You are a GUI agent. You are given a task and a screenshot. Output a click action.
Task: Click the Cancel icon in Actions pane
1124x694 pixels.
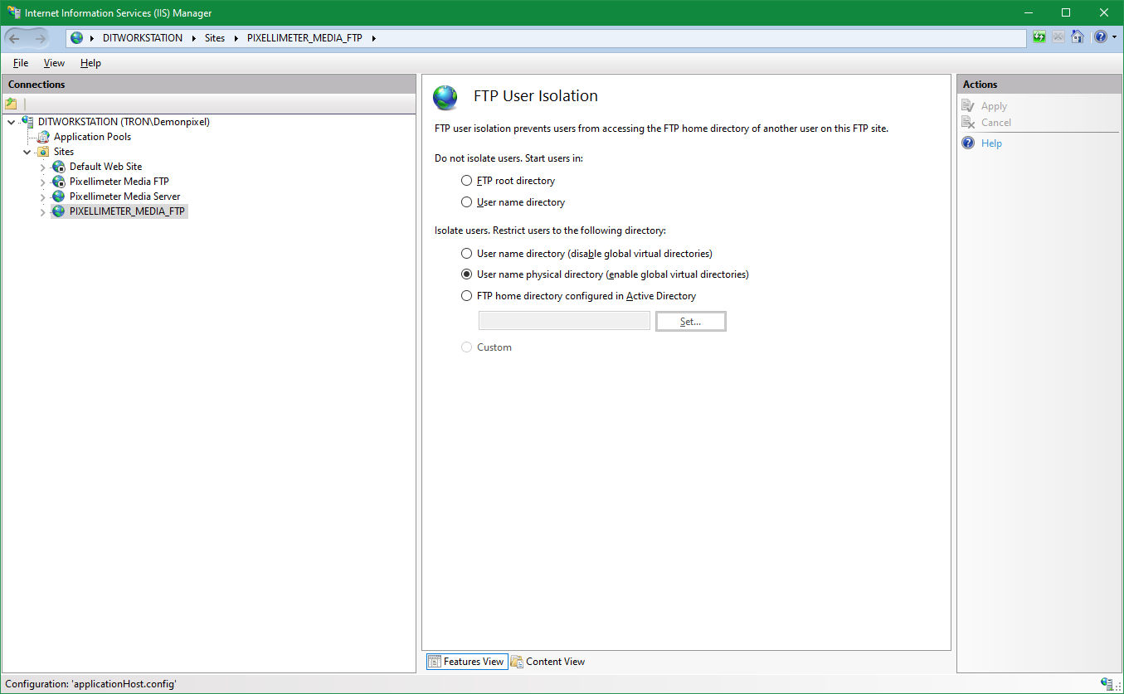[968, 123]
